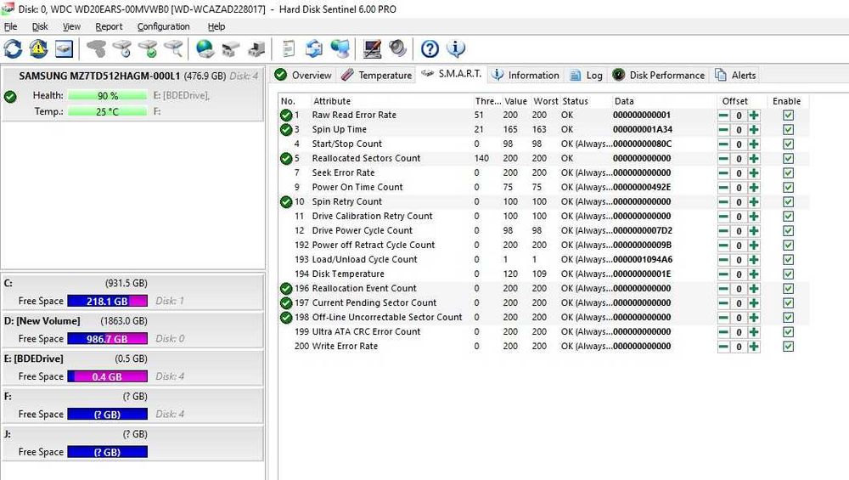
Task: Click minus offset button for Disk Temperature
Action: coord(723,274)
